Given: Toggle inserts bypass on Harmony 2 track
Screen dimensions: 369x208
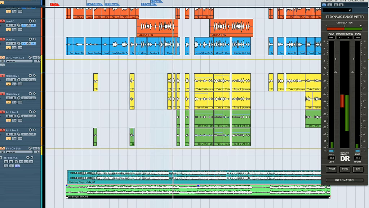Looking at the screenshot, I should (x=23, y=98).
